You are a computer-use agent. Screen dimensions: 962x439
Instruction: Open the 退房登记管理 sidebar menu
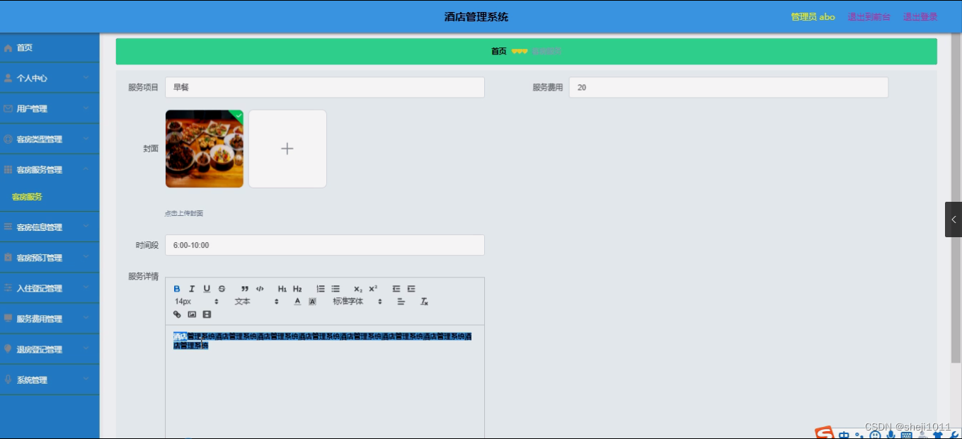(50, 349)
